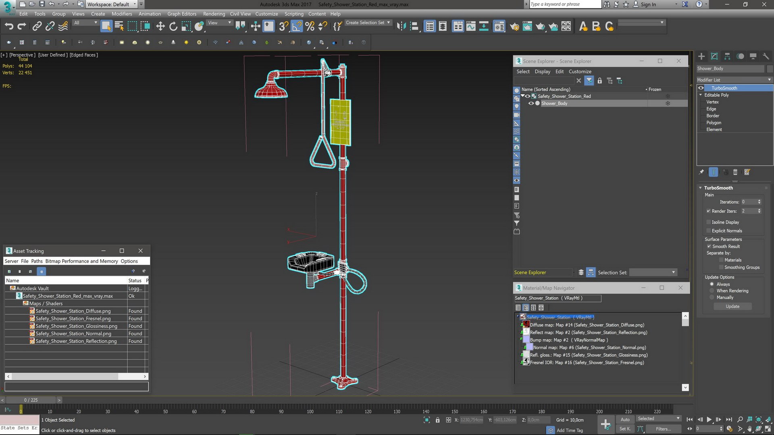Click the timeline frame slider 0 / 225
This screenshot has width=774, height=435.
point(31,400)
